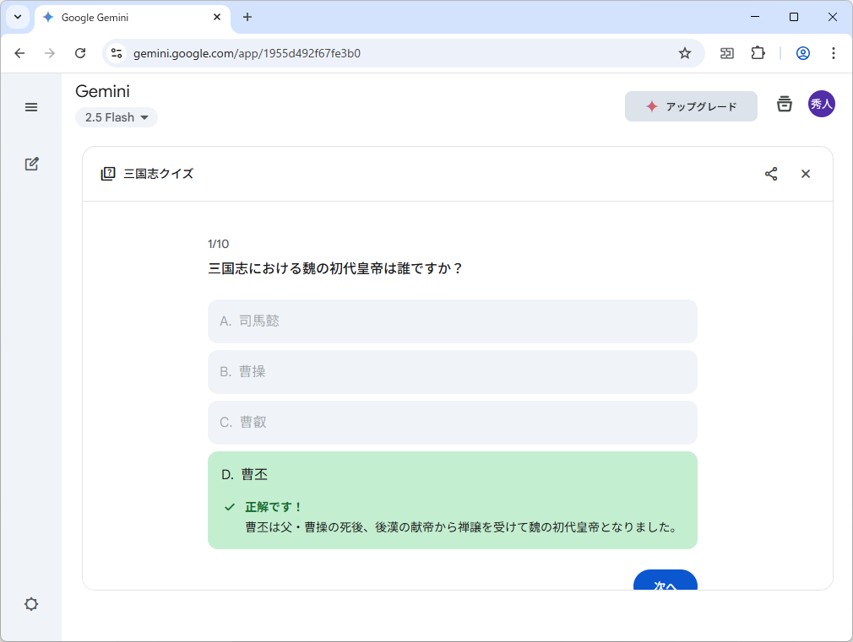Open the Gemini sidebar menu
Viewport: 853px width, 642px height.
pyautogui.click(x=31, y=107)
